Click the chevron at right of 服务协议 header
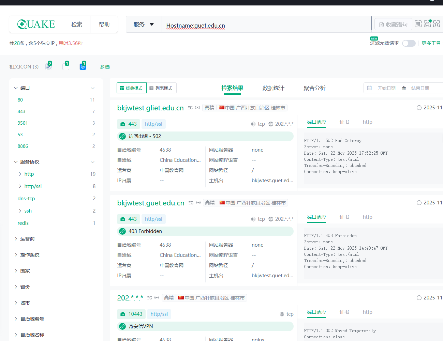 92,162
